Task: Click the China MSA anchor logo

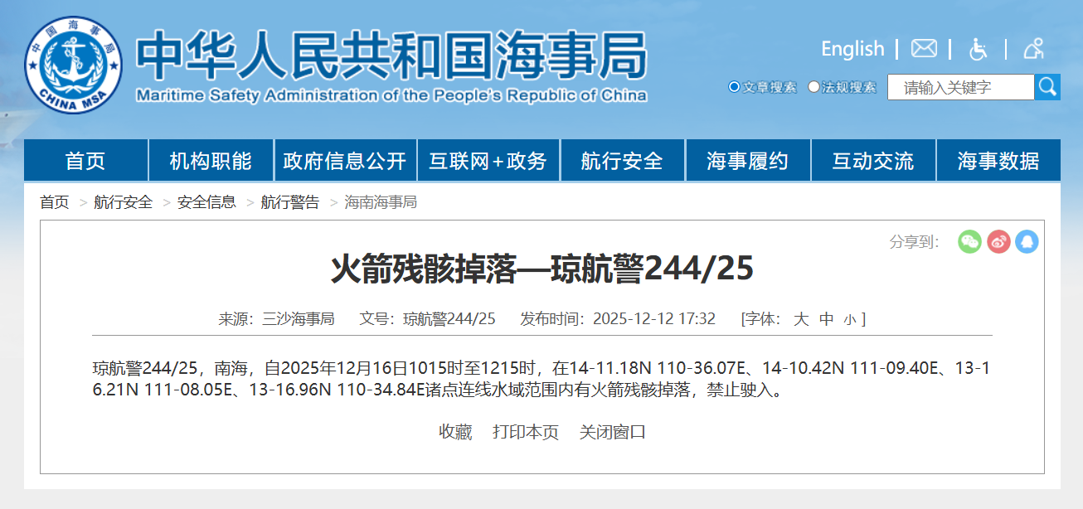Action: [x=73, y=65]
